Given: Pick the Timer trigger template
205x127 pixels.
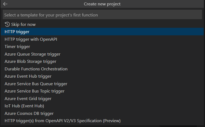Looking at the screenshot, I should coord(102,47).
